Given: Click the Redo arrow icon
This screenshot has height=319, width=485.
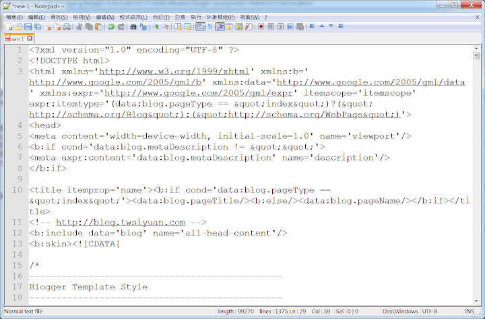Looking at the screenshot, I should (x=121, y=26).
